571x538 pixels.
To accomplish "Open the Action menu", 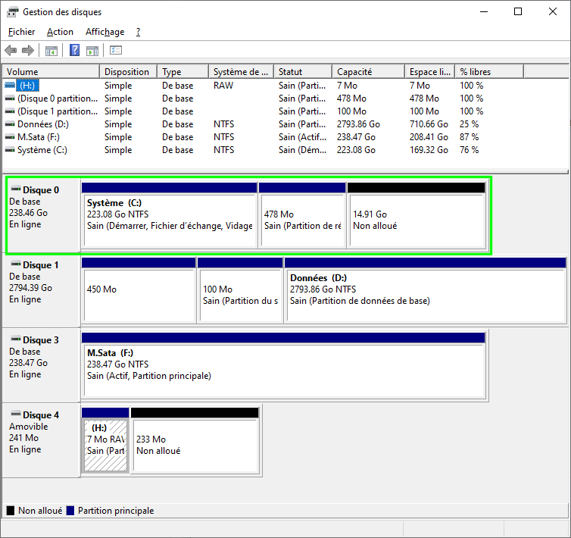I will point(60,32).
